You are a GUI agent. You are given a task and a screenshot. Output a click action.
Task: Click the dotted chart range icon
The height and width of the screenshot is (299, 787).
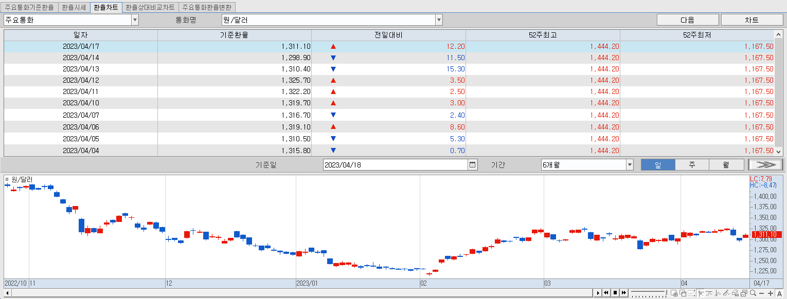[691, 293]
